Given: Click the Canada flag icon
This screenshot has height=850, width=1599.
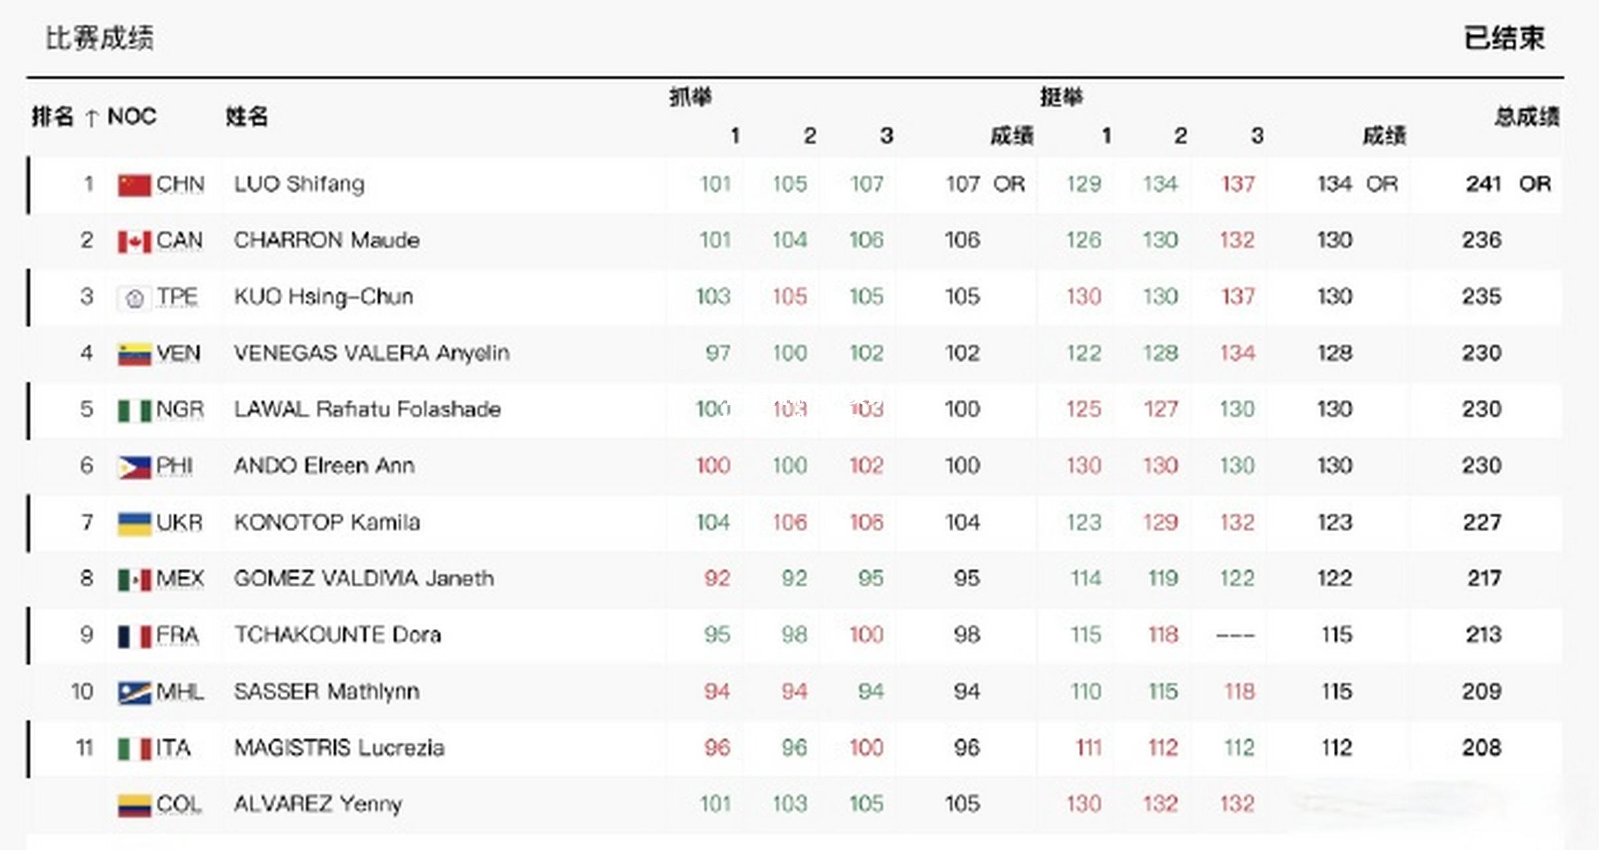Looking at the screenshot, I should tap(134, 241).
